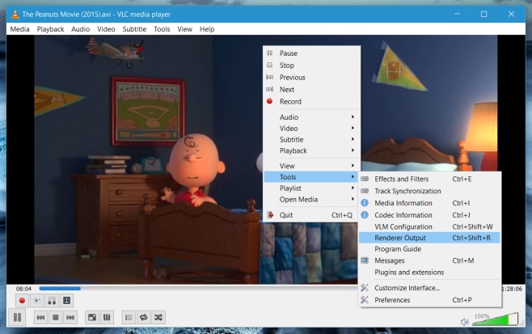Click the red record button in toolbar
Screen dimensions: 532x334
22,300
